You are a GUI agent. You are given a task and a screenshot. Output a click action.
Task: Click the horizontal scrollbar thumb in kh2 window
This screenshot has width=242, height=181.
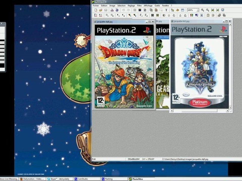199,111
